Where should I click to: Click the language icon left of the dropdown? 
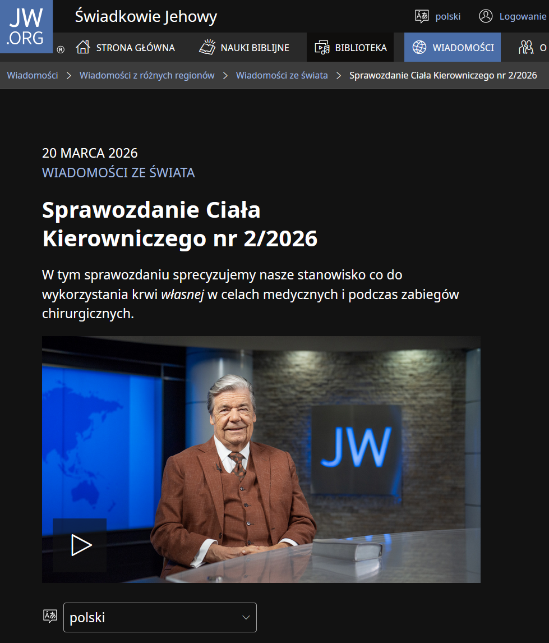tap(50, 617)
